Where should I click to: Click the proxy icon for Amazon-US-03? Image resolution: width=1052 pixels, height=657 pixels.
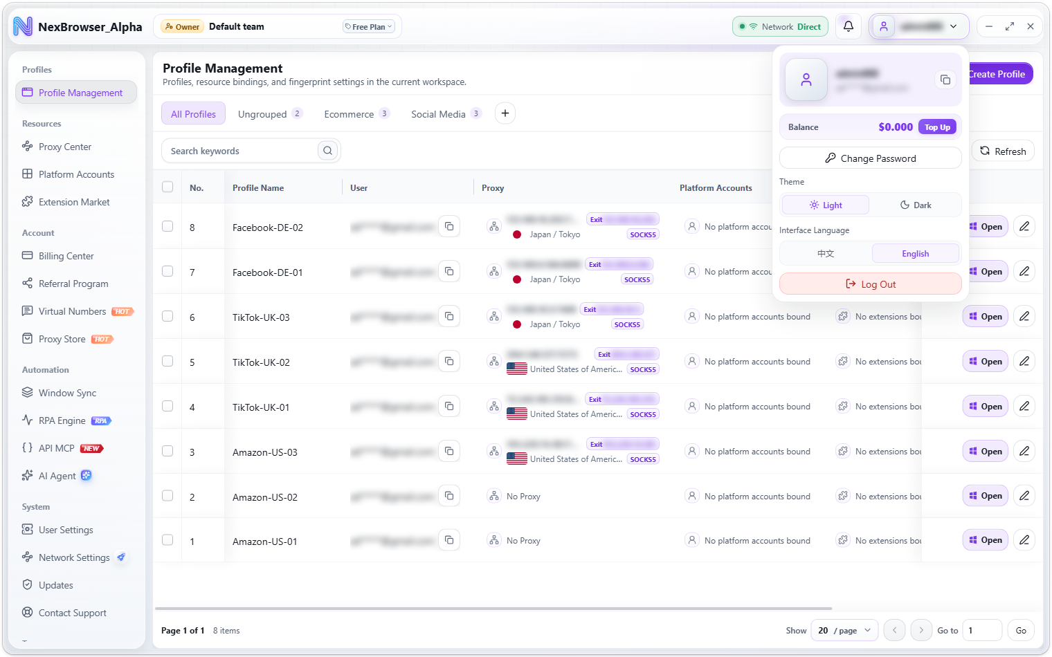click(494, 452)
